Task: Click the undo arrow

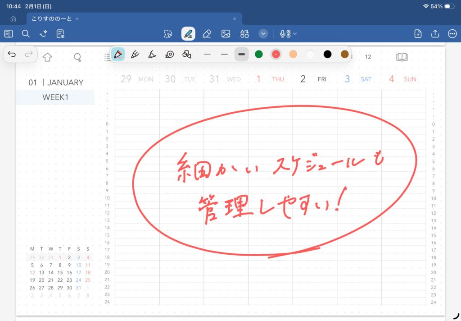Action: [x=12, y=55]
